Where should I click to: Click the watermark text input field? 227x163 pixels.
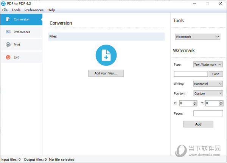tap(191, 74)
